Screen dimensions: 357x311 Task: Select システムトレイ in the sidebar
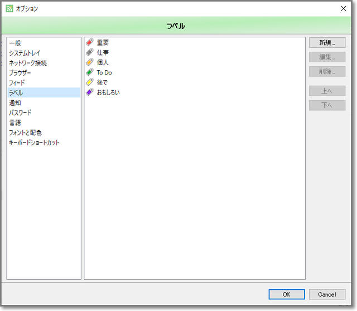[25, 53]
